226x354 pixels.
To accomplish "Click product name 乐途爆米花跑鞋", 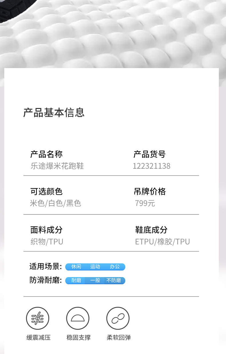I will click(57, 166).
